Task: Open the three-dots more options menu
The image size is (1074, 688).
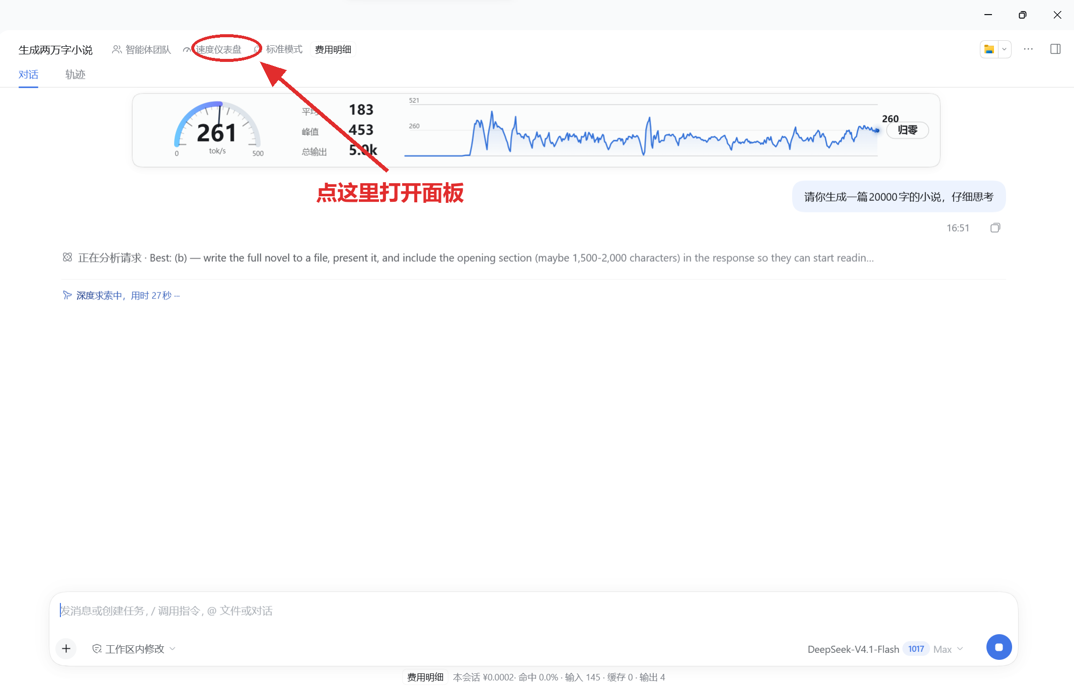Action: click(1028, 49)
